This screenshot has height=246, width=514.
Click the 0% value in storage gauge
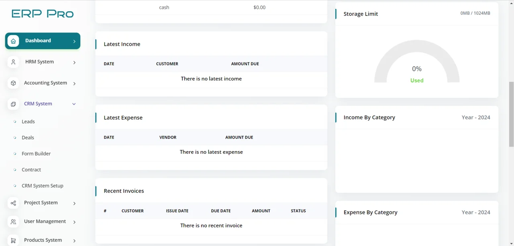click(x=417, y=69)
